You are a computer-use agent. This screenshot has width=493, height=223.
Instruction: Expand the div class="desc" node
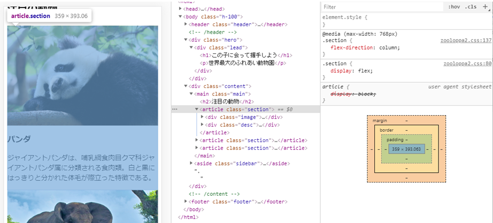point(203,124)
